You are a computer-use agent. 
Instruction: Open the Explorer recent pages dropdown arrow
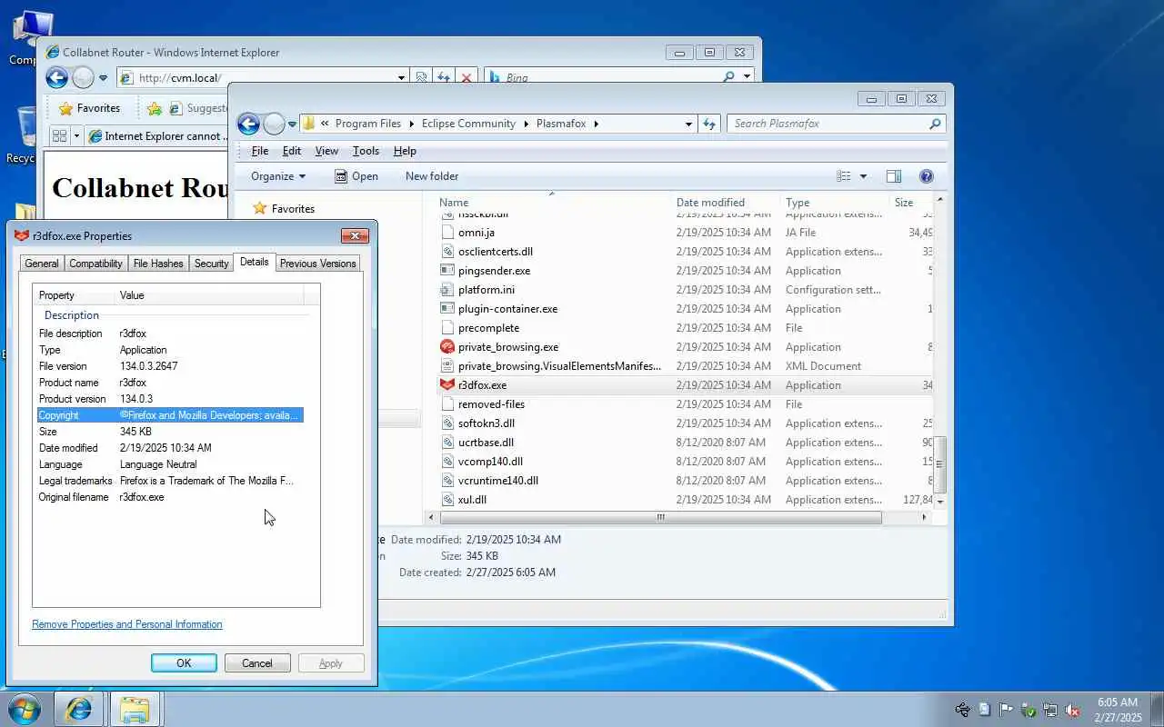click(x=292, y=124)
